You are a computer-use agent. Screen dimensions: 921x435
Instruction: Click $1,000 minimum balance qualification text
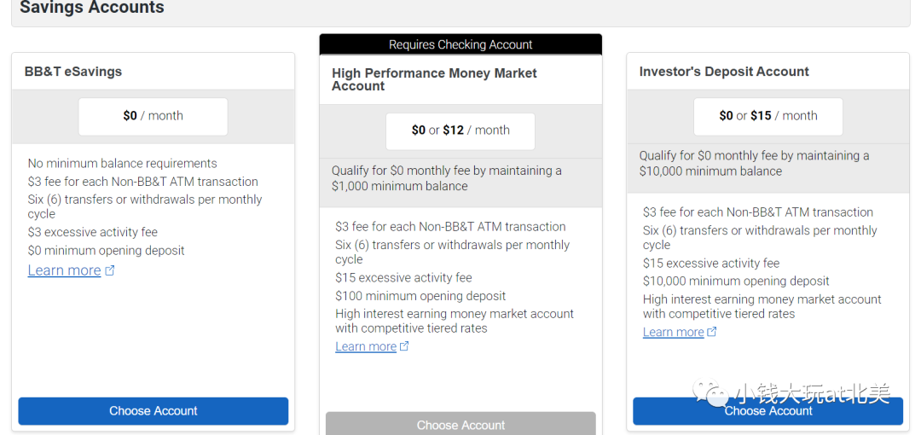[x=446, y=179]
